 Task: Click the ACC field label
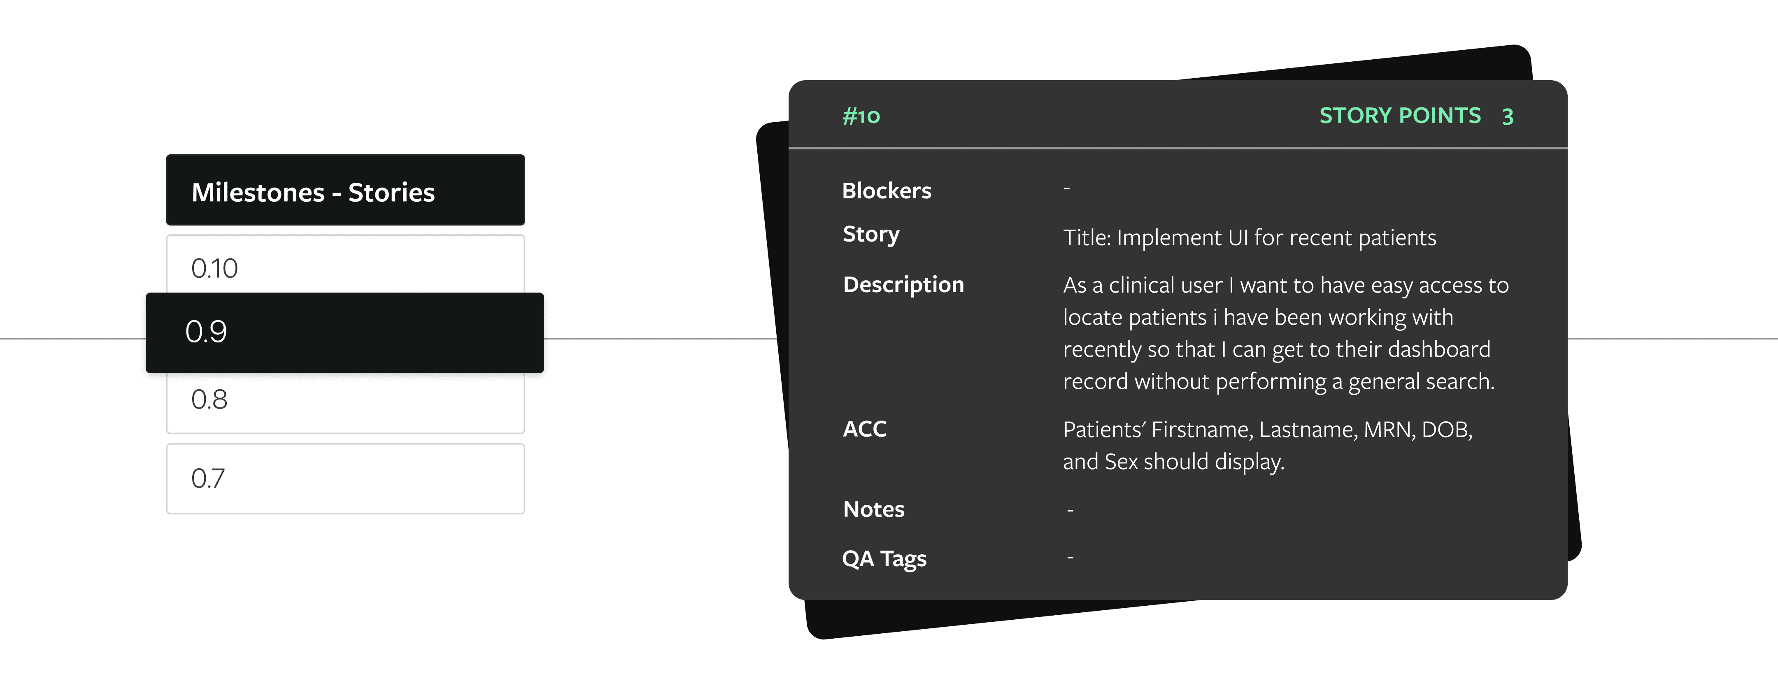864,428
